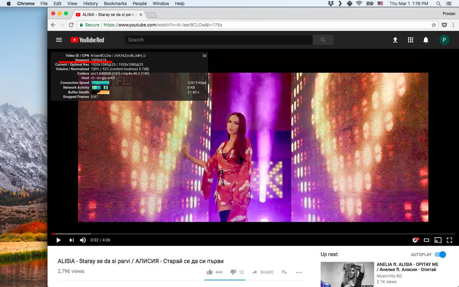Open the Window menu

(161, 3)
